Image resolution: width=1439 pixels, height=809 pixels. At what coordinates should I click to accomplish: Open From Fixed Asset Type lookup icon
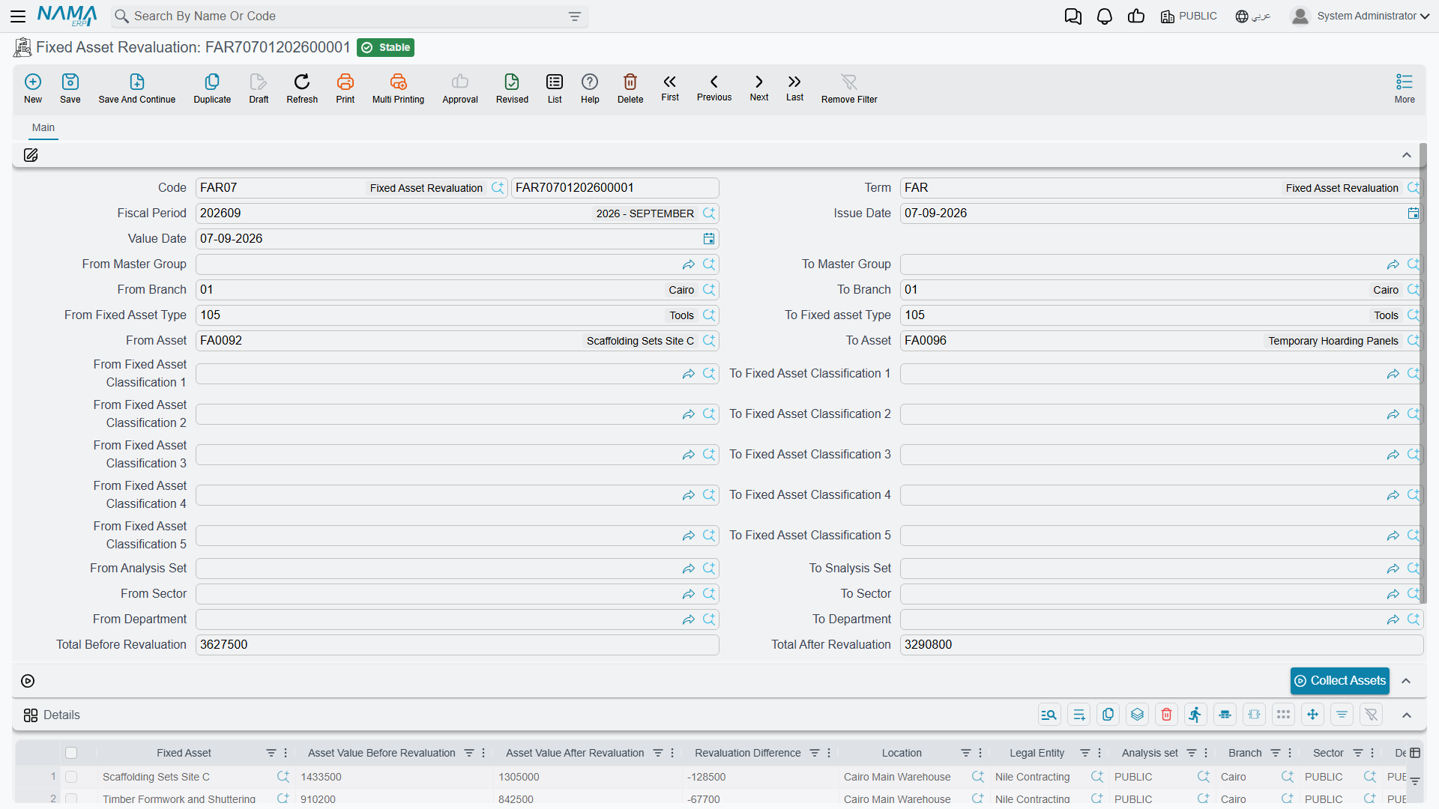[709, 315]
